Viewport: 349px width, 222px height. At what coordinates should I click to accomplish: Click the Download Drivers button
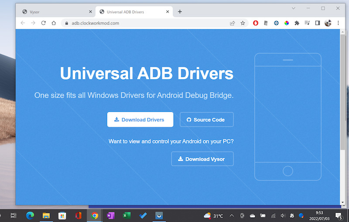[140, 120]
